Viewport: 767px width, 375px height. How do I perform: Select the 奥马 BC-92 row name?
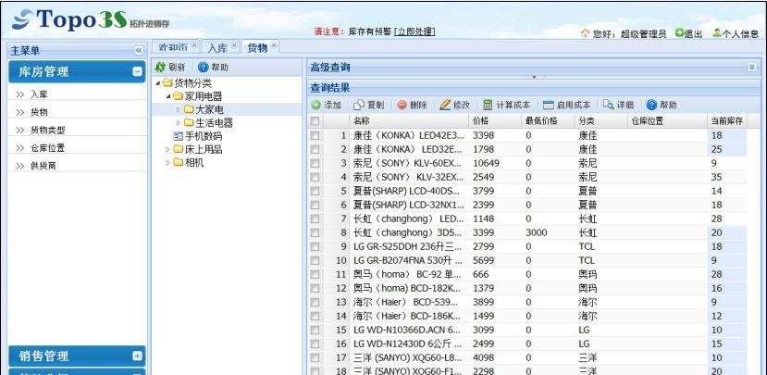[405, 274]
